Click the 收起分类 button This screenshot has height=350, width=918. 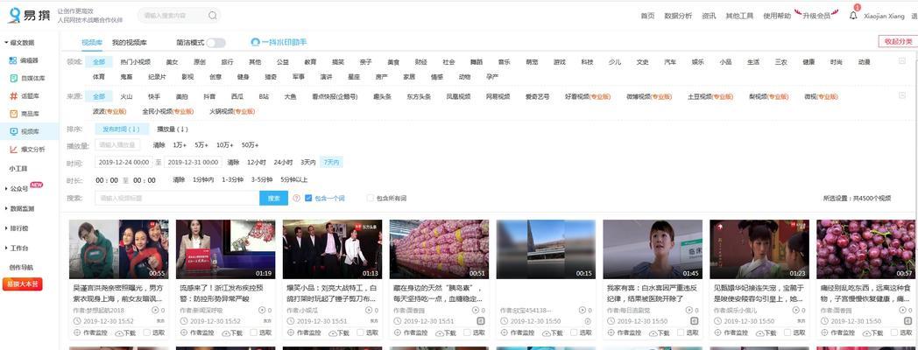point(898,41)
